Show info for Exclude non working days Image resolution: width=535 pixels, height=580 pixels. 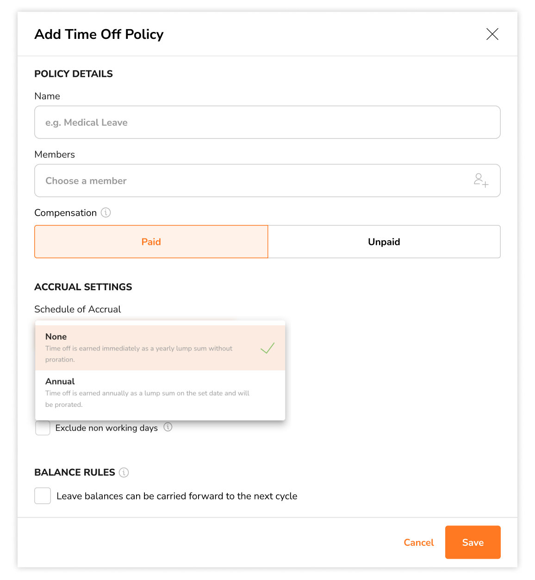[168, 427]
